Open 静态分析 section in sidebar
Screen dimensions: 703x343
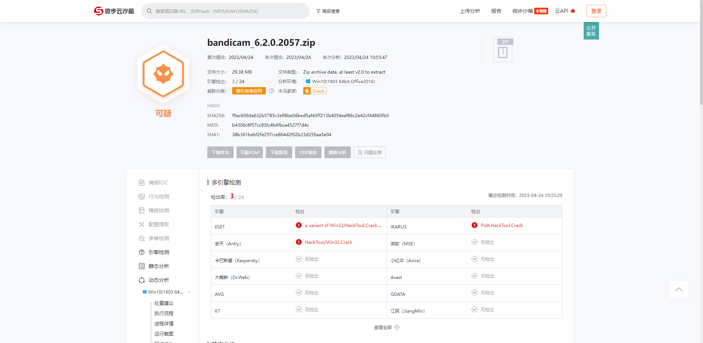pyautogui.click(x=159, y=266)
